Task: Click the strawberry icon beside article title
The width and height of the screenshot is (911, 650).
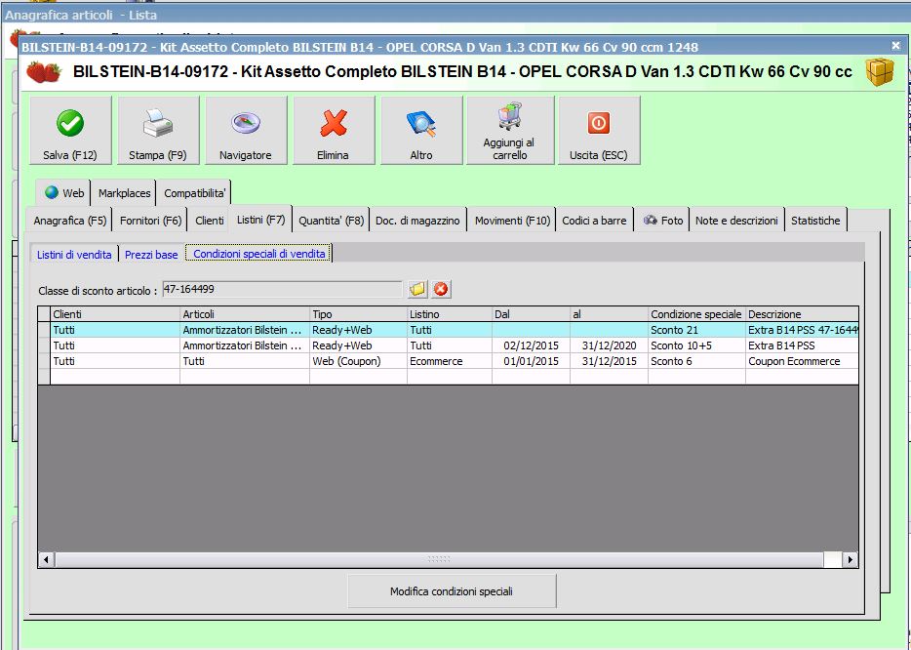Action: point(44,72)
